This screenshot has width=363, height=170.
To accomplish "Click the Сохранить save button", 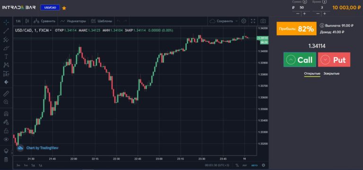I will click(221, 21).
